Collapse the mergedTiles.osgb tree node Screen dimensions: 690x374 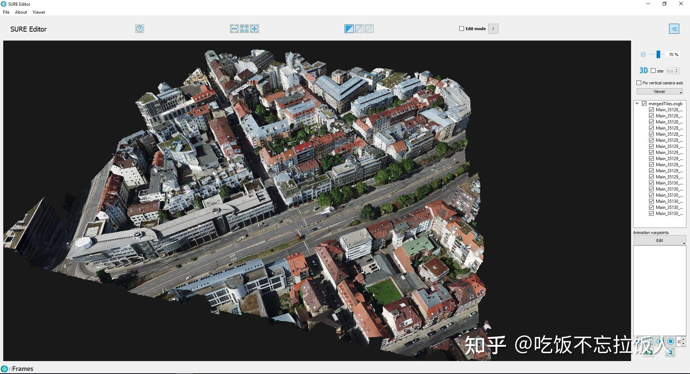point(637,103)
